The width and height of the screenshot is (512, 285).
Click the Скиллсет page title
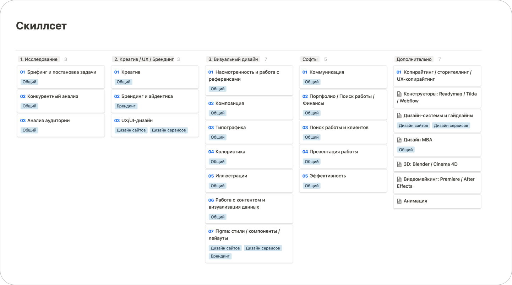[42, 26]
